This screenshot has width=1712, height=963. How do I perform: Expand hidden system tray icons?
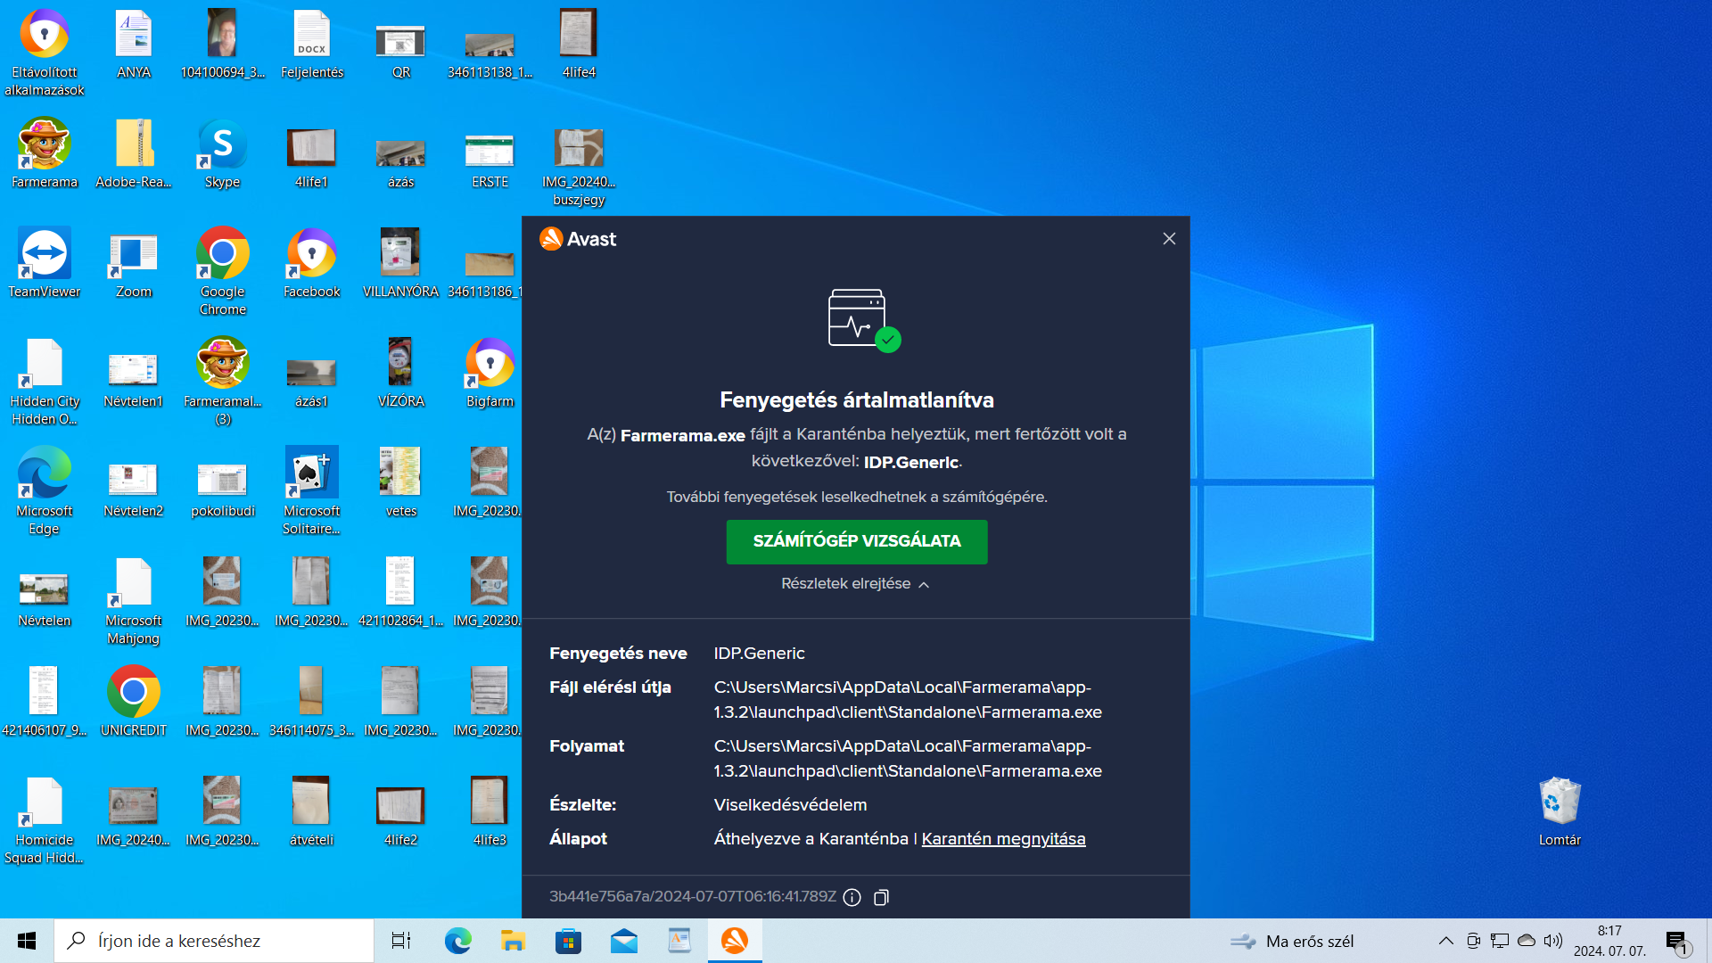pos(1445,941)
